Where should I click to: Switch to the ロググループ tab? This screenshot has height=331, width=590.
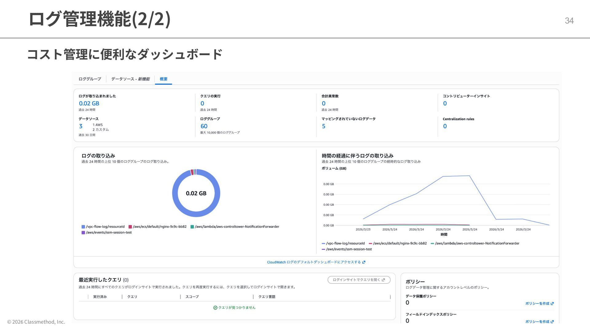(89, 79)
